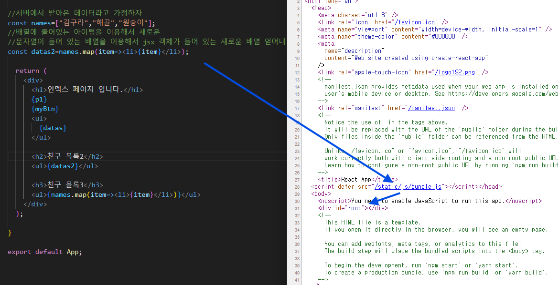Click line number 12 in the source gutter
This screenshot has height=285, width=559.
pos(297,72)
